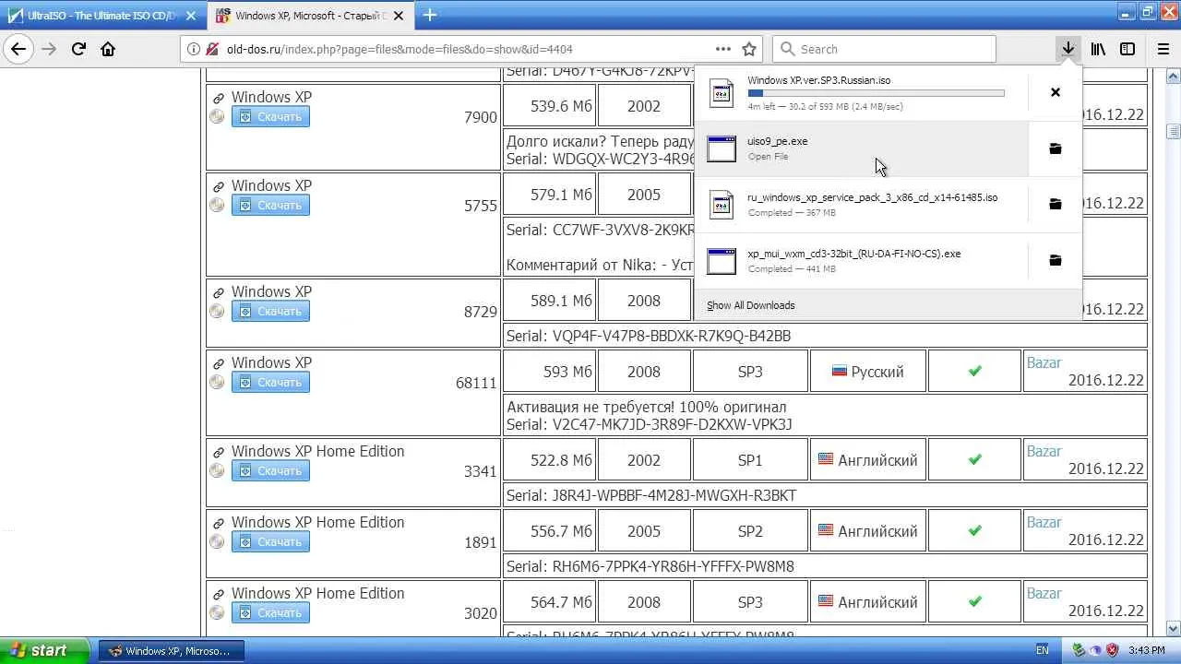The width and height of the screenshot is (1181, 664).
Task: Open containing folder for ru_windows_xp_service_pack_3 ISO
Action: point(1056,205)
